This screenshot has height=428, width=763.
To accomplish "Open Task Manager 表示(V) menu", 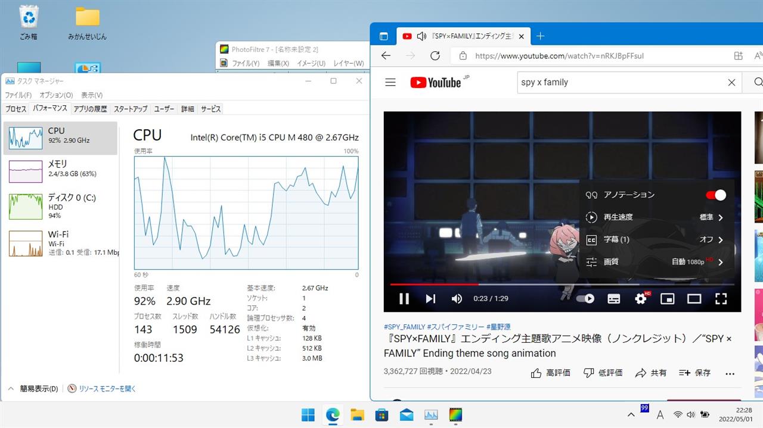I will [92, 95].
